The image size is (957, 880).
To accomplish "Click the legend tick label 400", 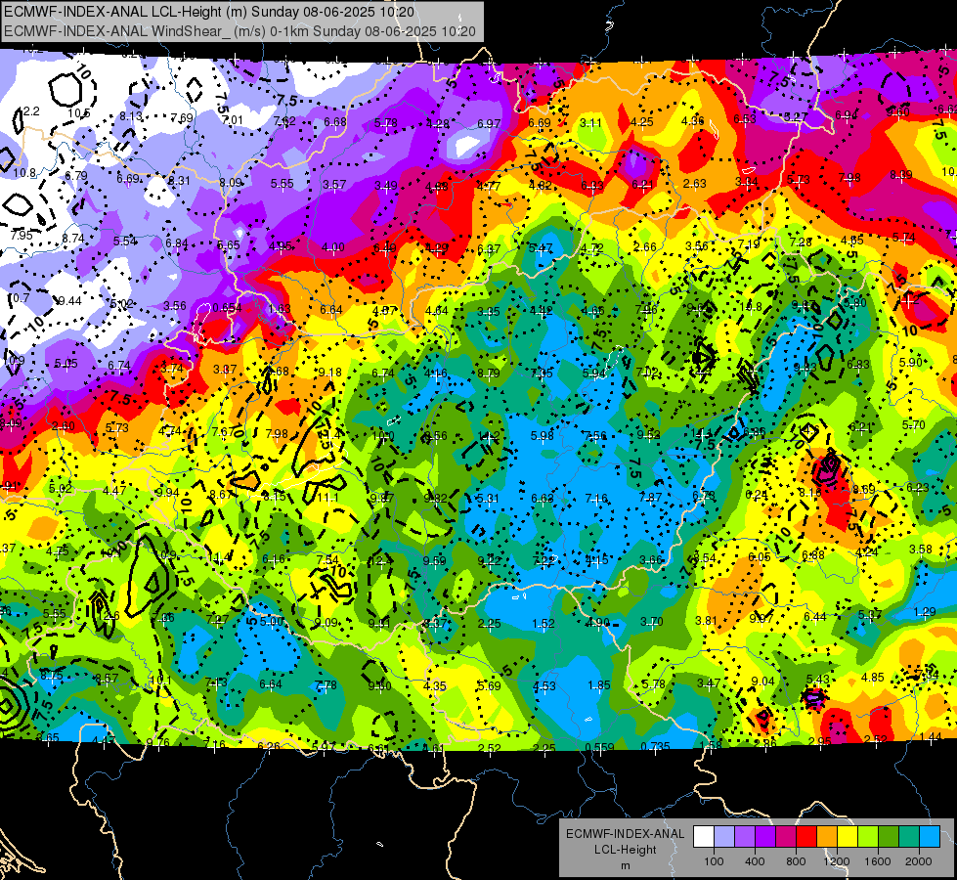I will click(x=755, y=861).
